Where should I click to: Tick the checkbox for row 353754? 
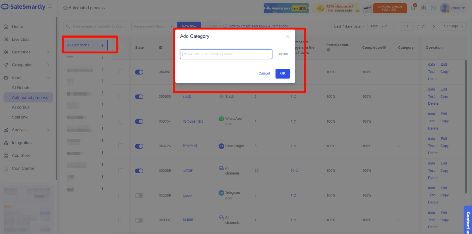(x=121, y=121)
